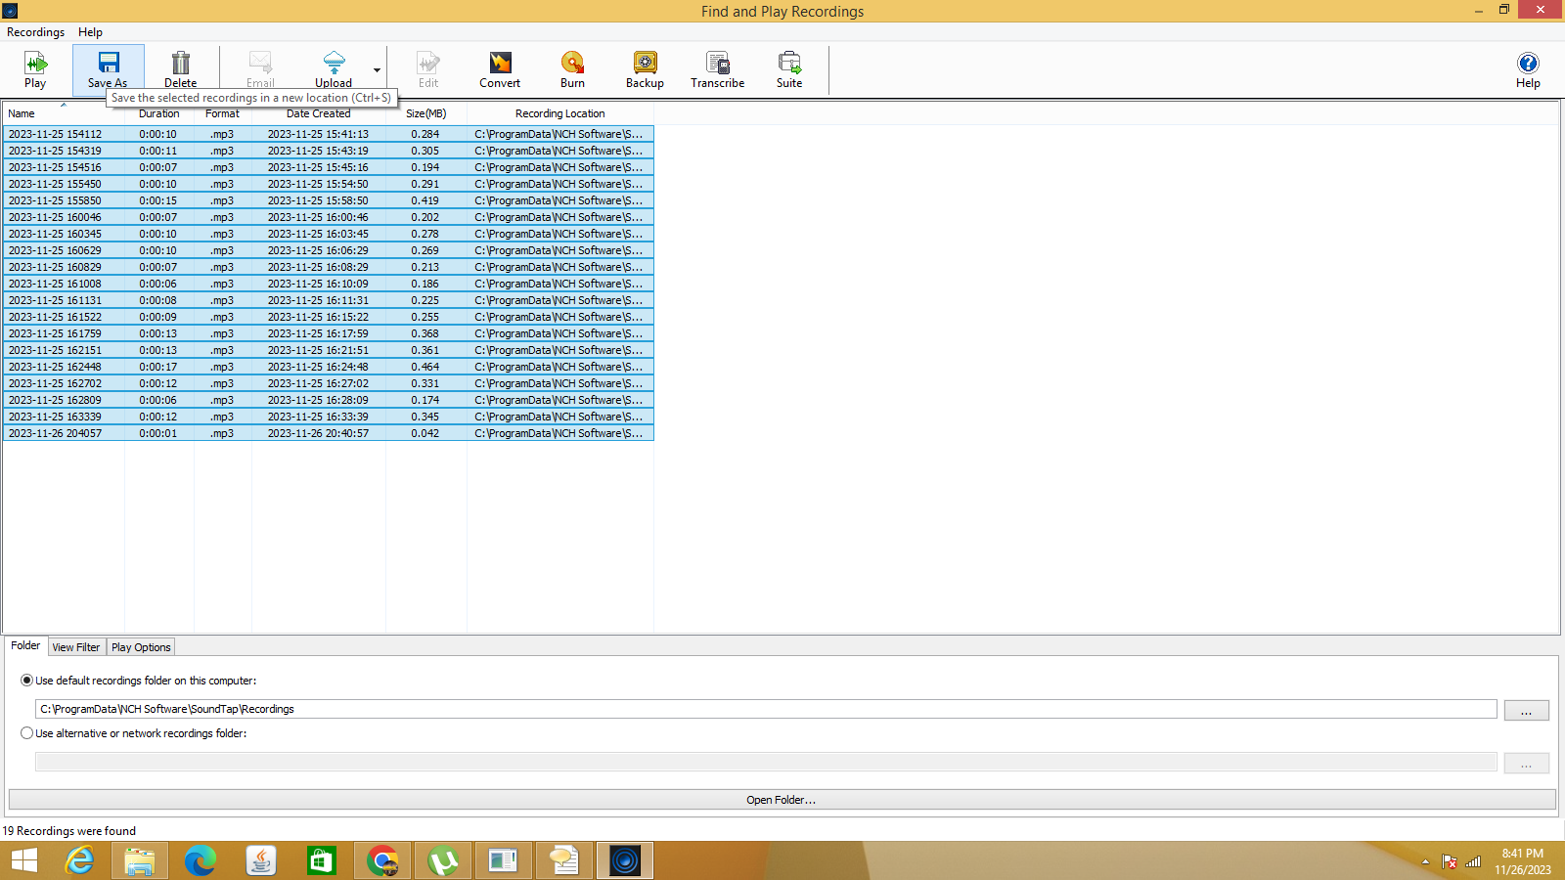Viewport: 1565px width, 880px height.
Task: Sort recordings by the Duration column
Action: (157, 112)
